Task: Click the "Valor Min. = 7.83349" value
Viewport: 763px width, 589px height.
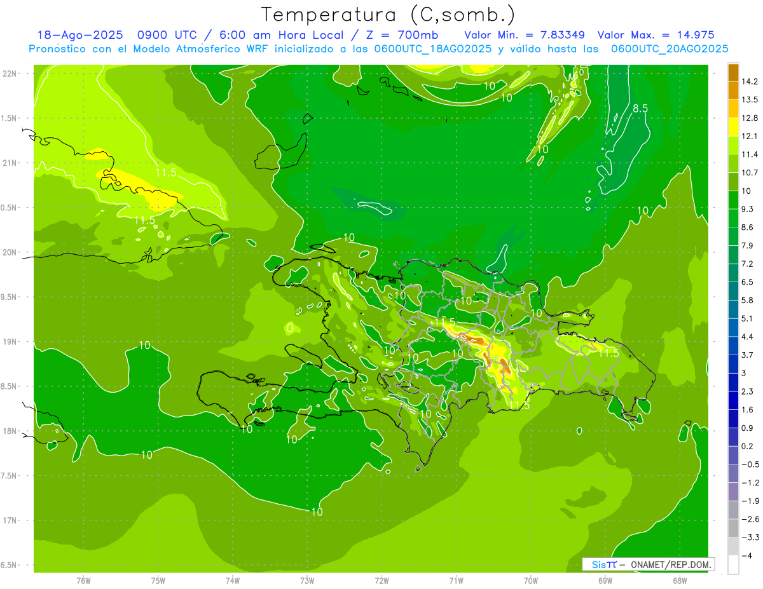Action: [525, 35]
